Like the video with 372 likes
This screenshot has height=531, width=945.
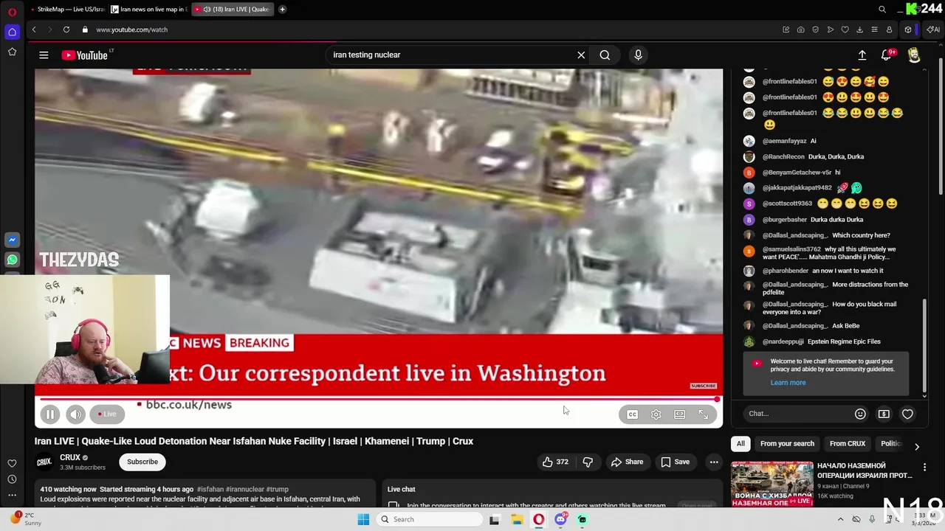point(555,462)
